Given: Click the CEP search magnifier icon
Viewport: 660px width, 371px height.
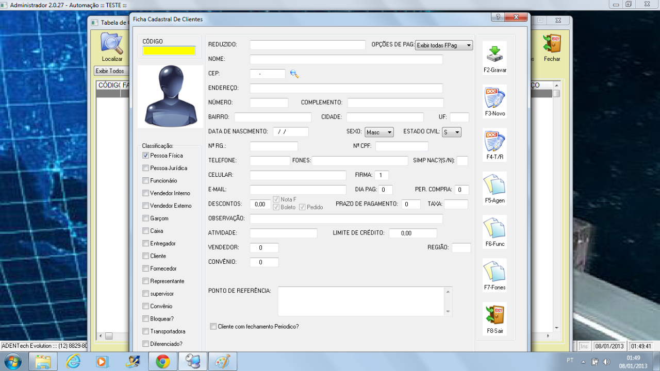Looking at the screenshot, I should click(294, 74).
